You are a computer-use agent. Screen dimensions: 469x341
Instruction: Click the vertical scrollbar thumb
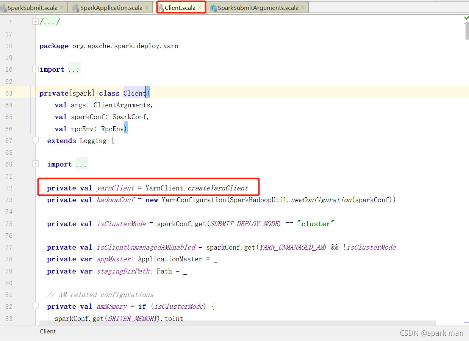pos(467,31)
